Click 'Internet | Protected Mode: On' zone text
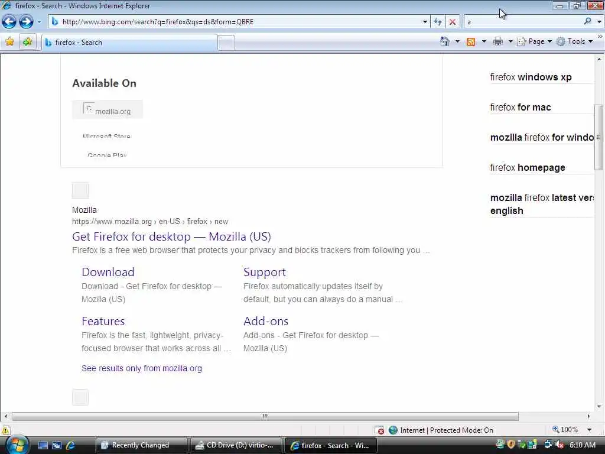 (447, 430)
